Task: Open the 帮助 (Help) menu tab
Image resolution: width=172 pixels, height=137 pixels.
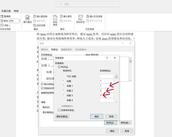Action: pyautogui.click(x=16, y=11)
